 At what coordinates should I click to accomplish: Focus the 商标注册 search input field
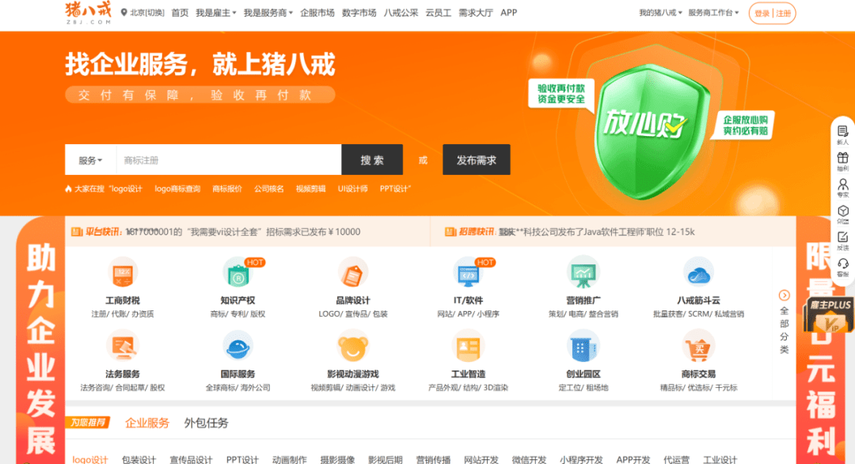(229, 160)
